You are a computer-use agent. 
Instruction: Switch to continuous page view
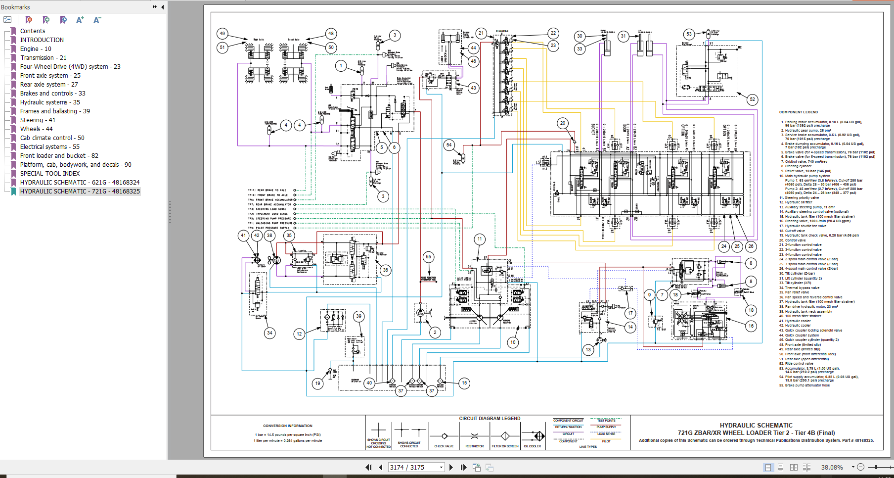(781, 467)
